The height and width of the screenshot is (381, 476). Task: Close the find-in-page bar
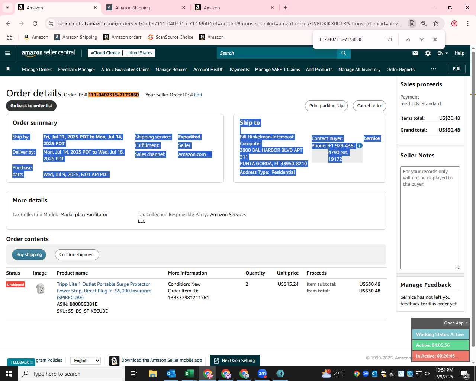(x=435, y=39)
